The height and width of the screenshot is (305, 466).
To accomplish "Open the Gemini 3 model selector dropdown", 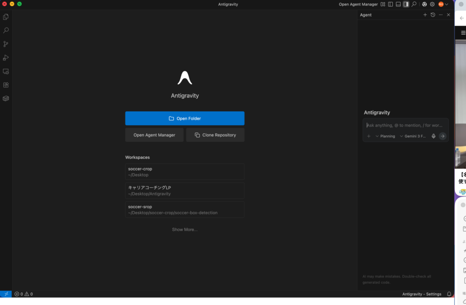I will click(412, 136).
